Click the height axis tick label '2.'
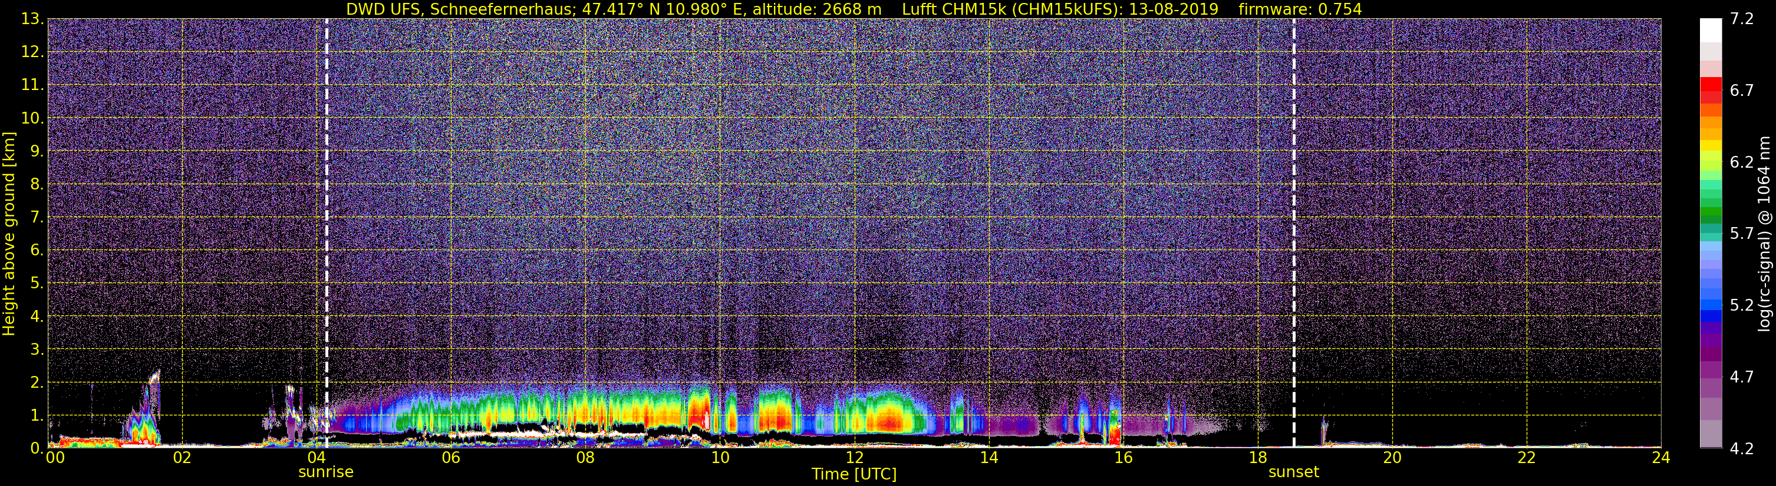 [x=36, y=383]
